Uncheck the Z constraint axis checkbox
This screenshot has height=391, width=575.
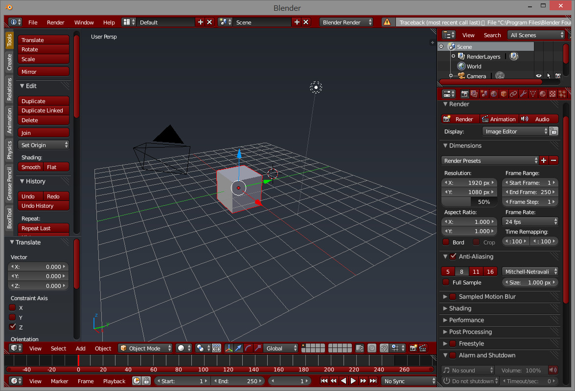click(12, 326)
